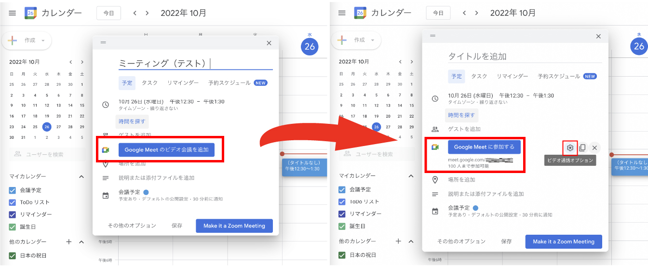Click plus icon beside 他のカレンダー in left screenshot
The image size is (648, 267).
69,242
